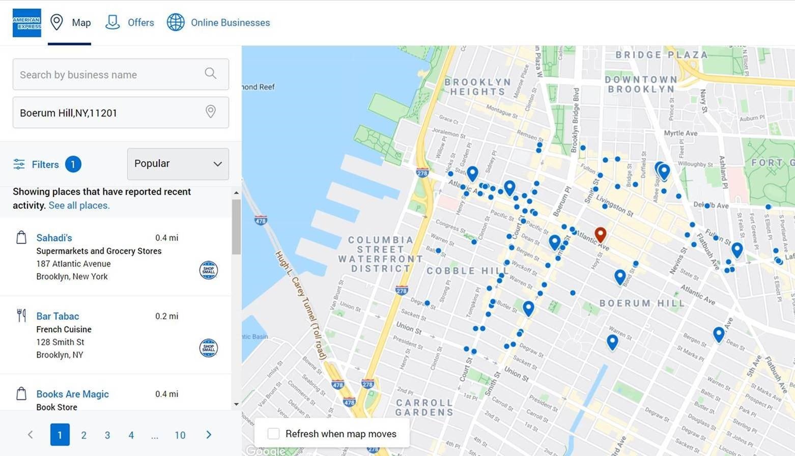Click the Shop Small badge for Sahadi's

[208, 270]
